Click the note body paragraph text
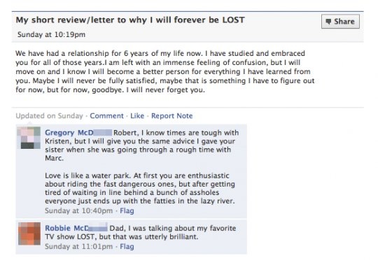The width and height of the screenshot is (378, 260). click(165, 71)
